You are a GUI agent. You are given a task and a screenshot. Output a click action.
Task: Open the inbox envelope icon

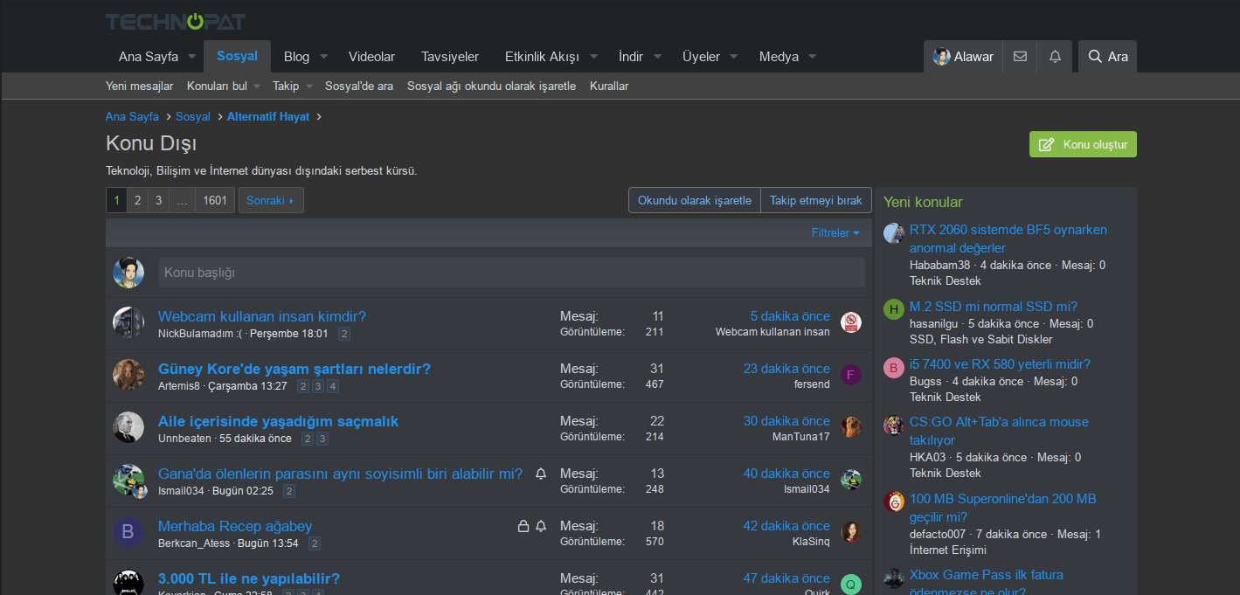click(1020, 57)
